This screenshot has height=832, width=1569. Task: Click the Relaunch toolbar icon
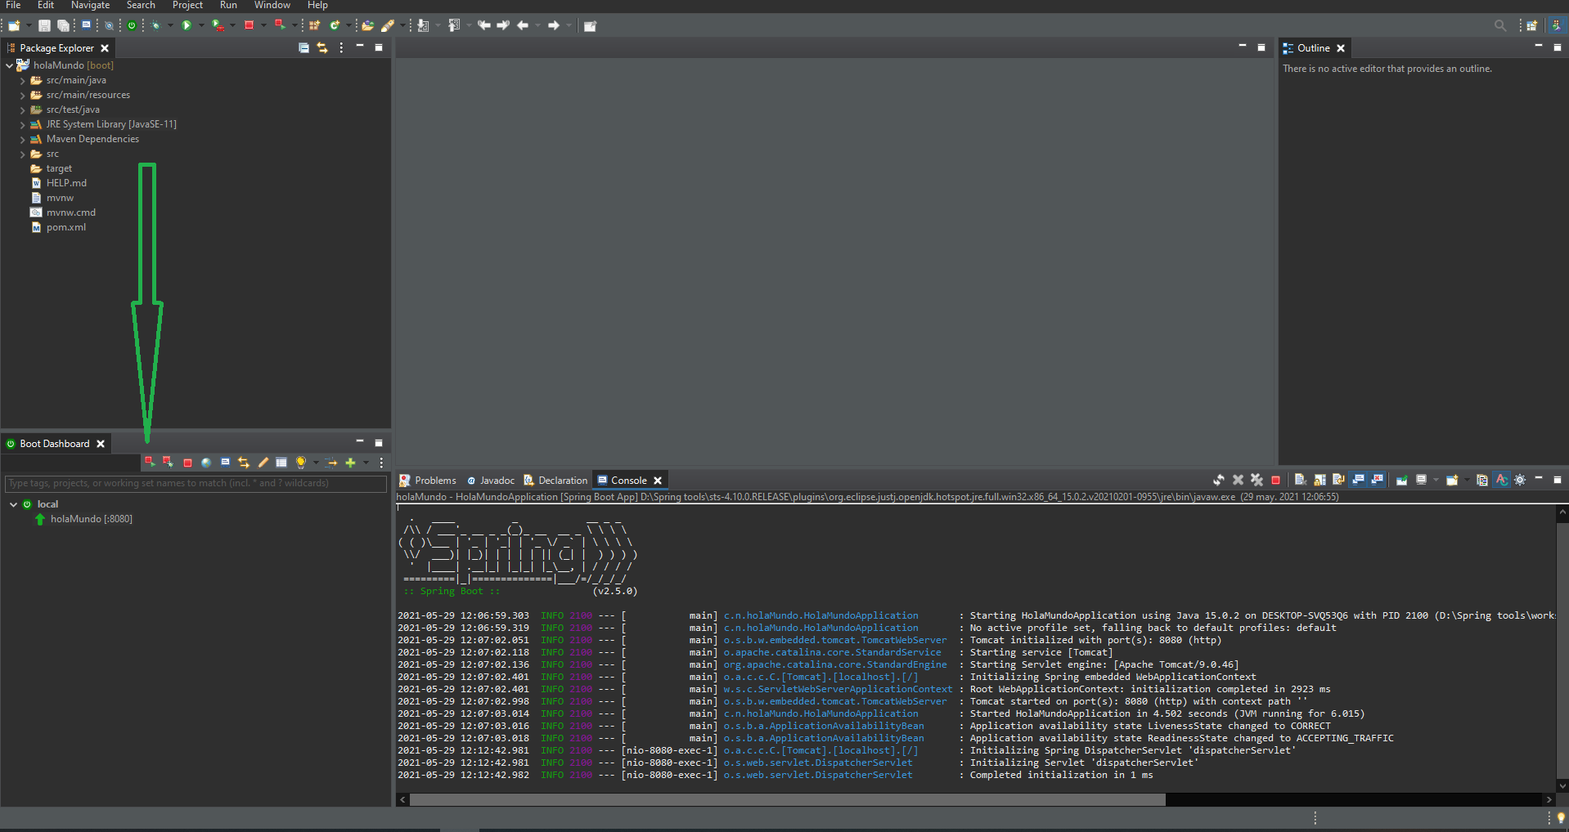[x=280, y=25]
